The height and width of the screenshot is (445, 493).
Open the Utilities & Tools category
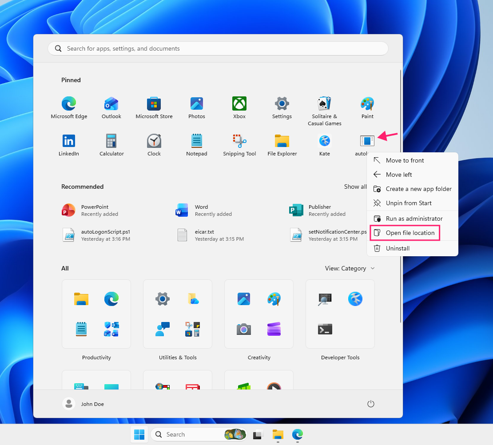point(177,314)
